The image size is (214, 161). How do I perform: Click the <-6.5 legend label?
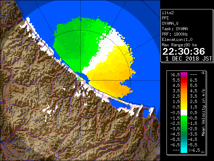click(194, 150)
